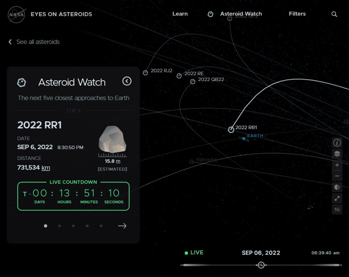Open the Filters menu
This screenshot has width=349, height=277.
coord(297,14)
